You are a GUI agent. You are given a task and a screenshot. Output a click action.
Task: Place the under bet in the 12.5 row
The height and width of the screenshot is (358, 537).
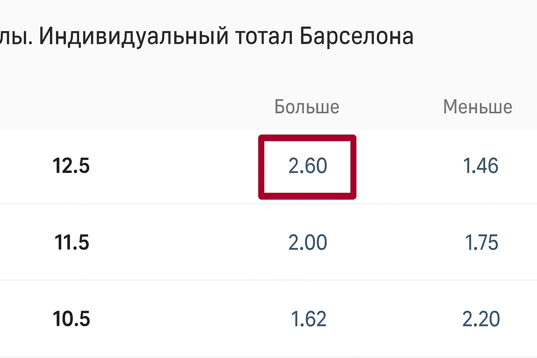pyautogui.click(x=480, y=166)
